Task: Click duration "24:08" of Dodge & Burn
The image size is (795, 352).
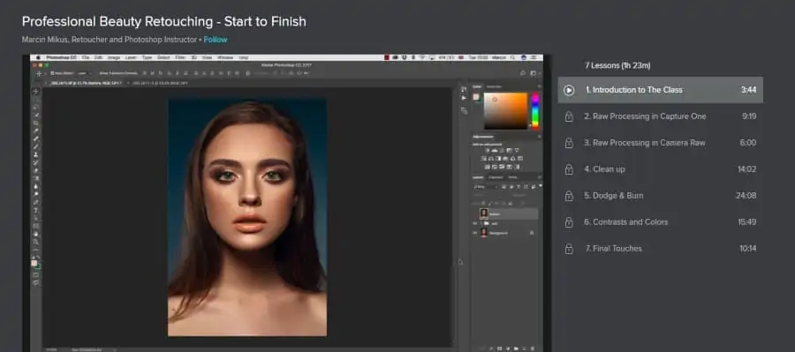Action: point(746,196)
